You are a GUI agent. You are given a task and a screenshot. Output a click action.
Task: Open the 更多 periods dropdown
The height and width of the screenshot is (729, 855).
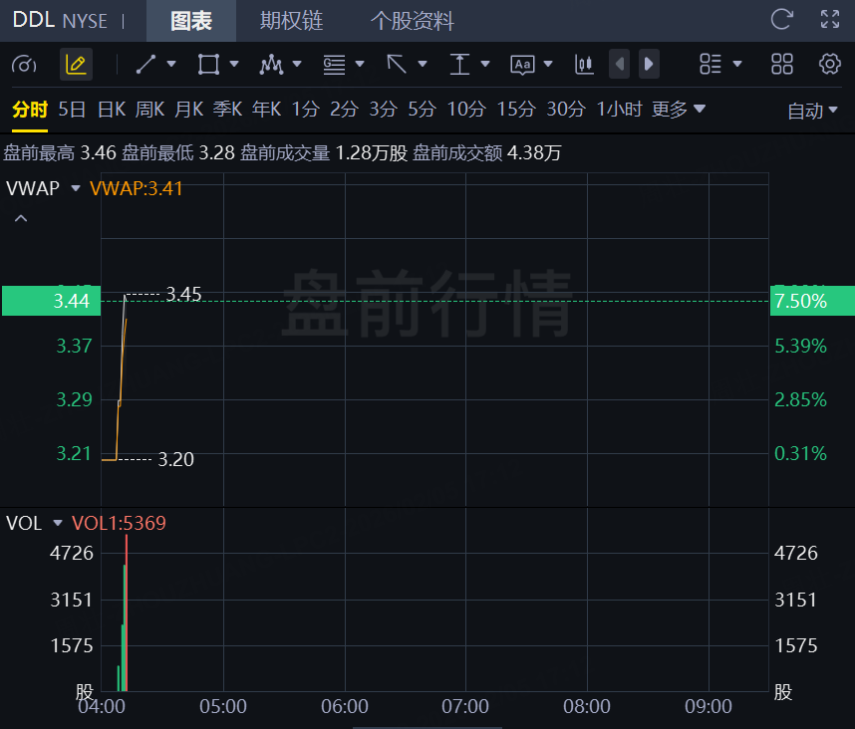pos(679,110)
